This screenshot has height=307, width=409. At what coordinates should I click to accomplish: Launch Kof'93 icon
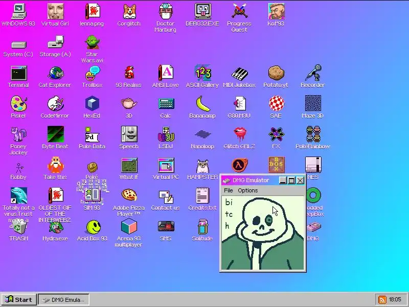[276, 11]
